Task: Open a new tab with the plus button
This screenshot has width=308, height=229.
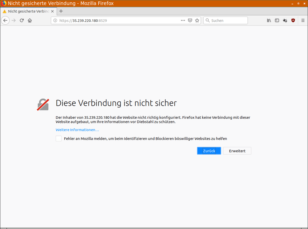Action: pyautogui.click(x=61, y=11)
